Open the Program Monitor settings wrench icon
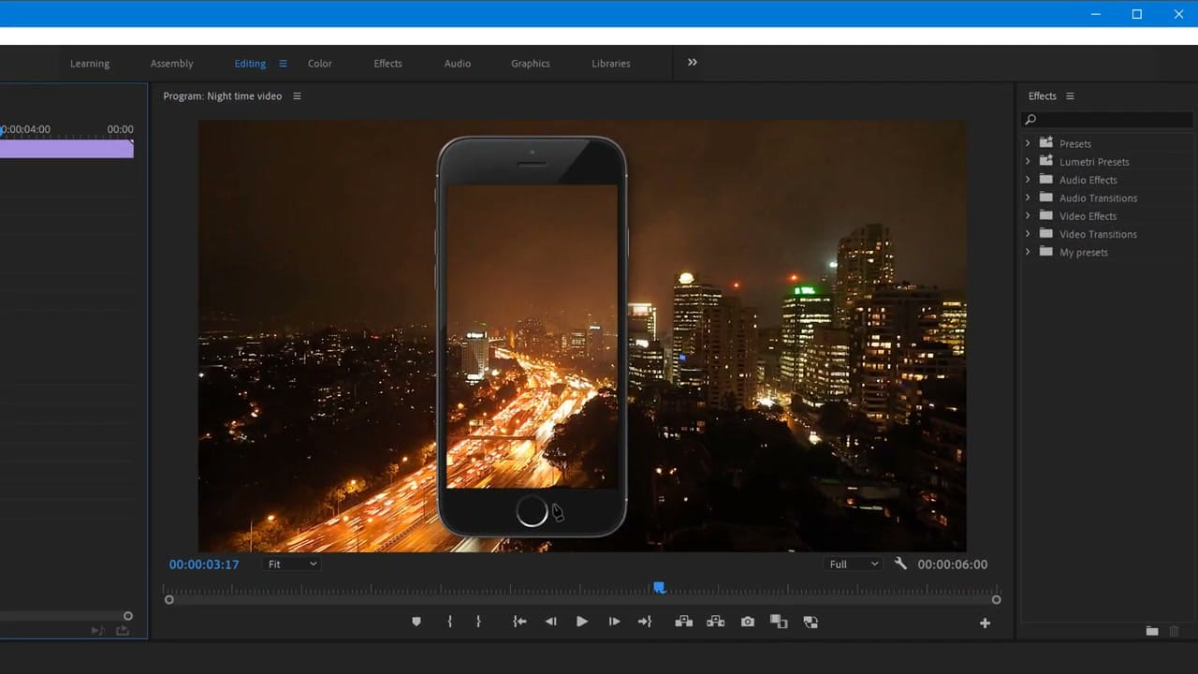The image size is (1198, 674). [x=900, y=564]
